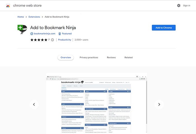Show the next screenshot with right arrow

[159, 104]
